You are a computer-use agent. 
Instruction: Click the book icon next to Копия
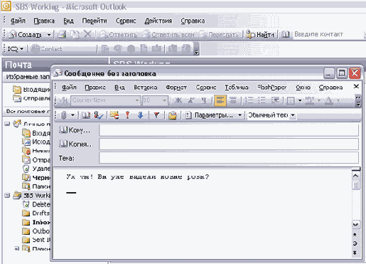point(63,144)
